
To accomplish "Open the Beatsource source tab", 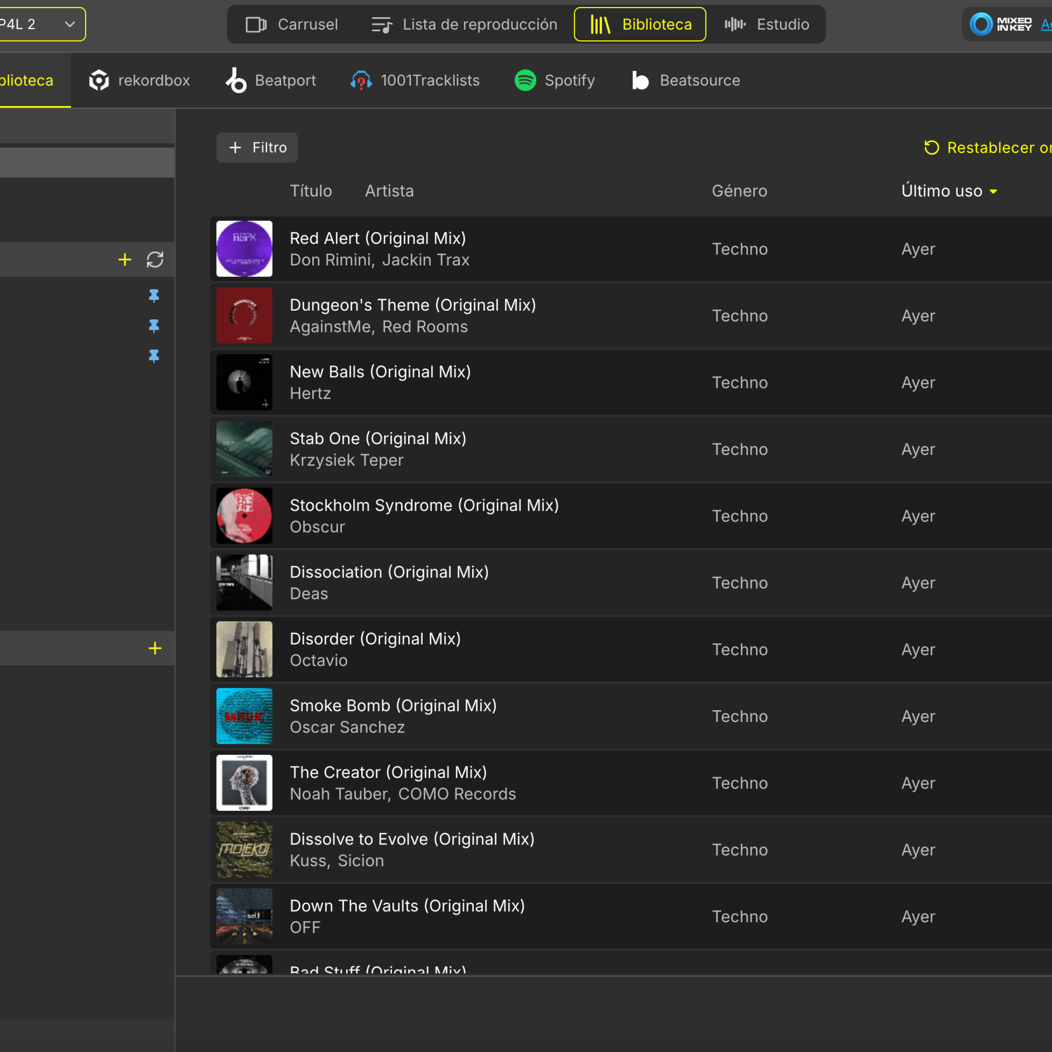I will click(686, 81).
